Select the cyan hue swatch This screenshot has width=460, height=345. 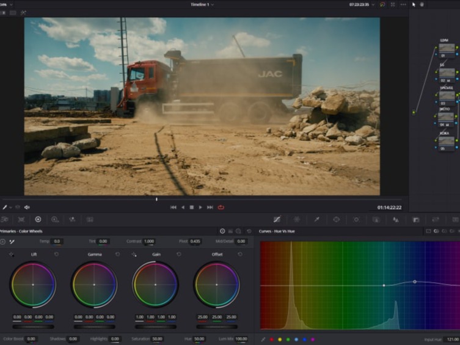(x=296, y=340)
